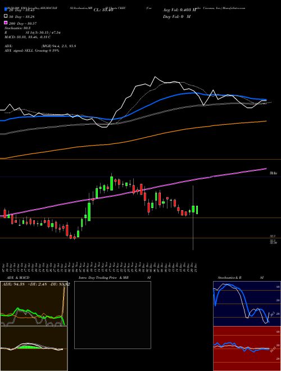Click the white 50 Day legend swatch
The image size is (281, 371).
[6, 16]
